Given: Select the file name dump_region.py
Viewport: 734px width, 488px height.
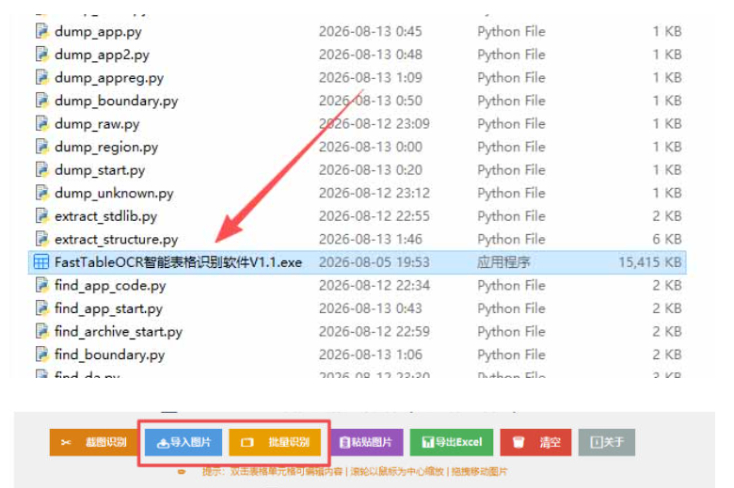Looking at the screenshot, I should coord(106,147).
